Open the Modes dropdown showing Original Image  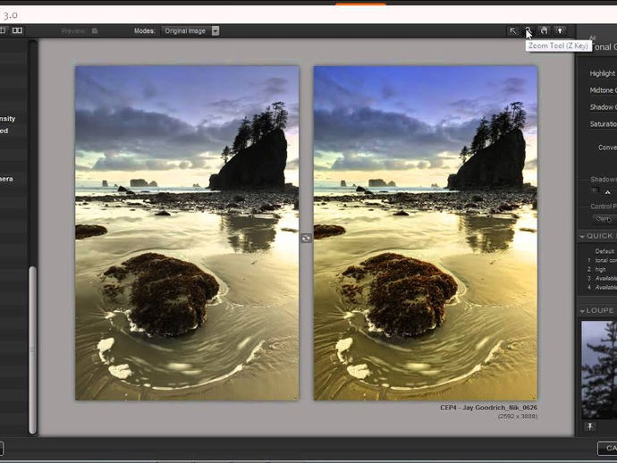pos(190,30)
